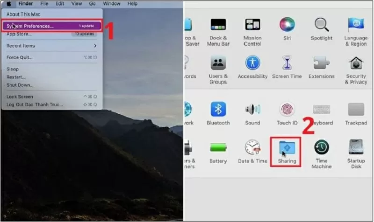Open Extensions preferences

pyautogui.click(x=321, y=67)
